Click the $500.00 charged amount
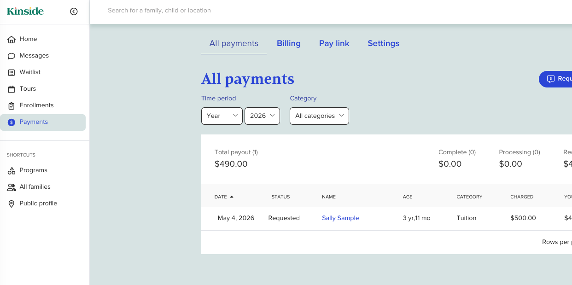 pyautogui.click(x=523, y=218)
